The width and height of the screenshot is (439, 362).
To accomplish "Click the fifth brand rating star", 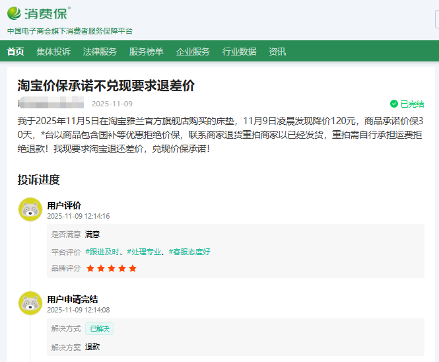I will 133,268.
